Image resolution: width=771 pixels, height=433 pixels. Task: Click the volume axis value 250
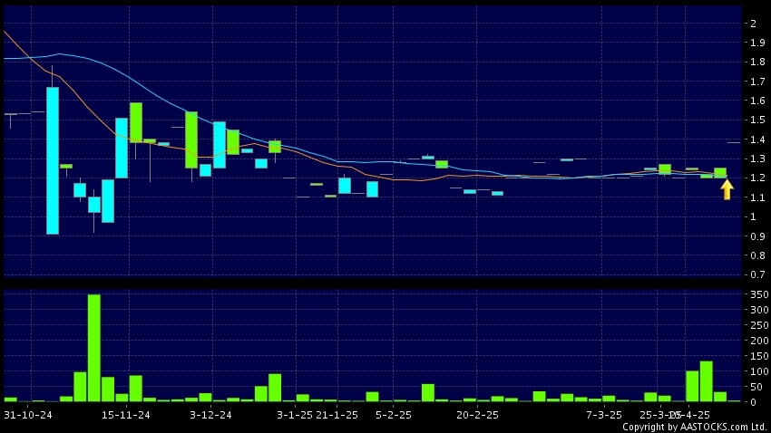(759, 325)
